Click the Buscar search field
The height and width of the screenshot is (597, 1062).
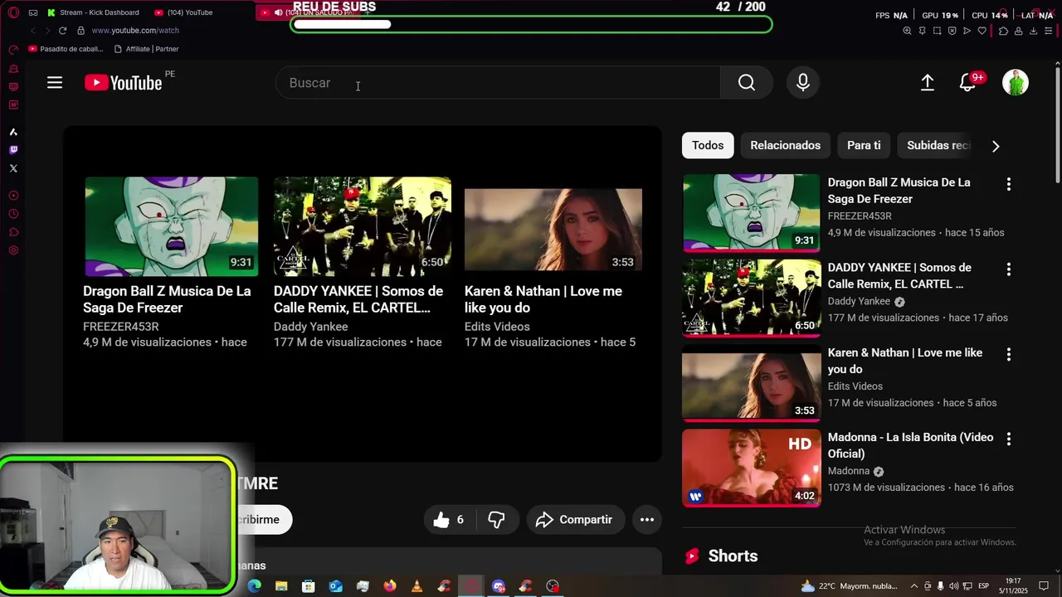click(498, 82)
